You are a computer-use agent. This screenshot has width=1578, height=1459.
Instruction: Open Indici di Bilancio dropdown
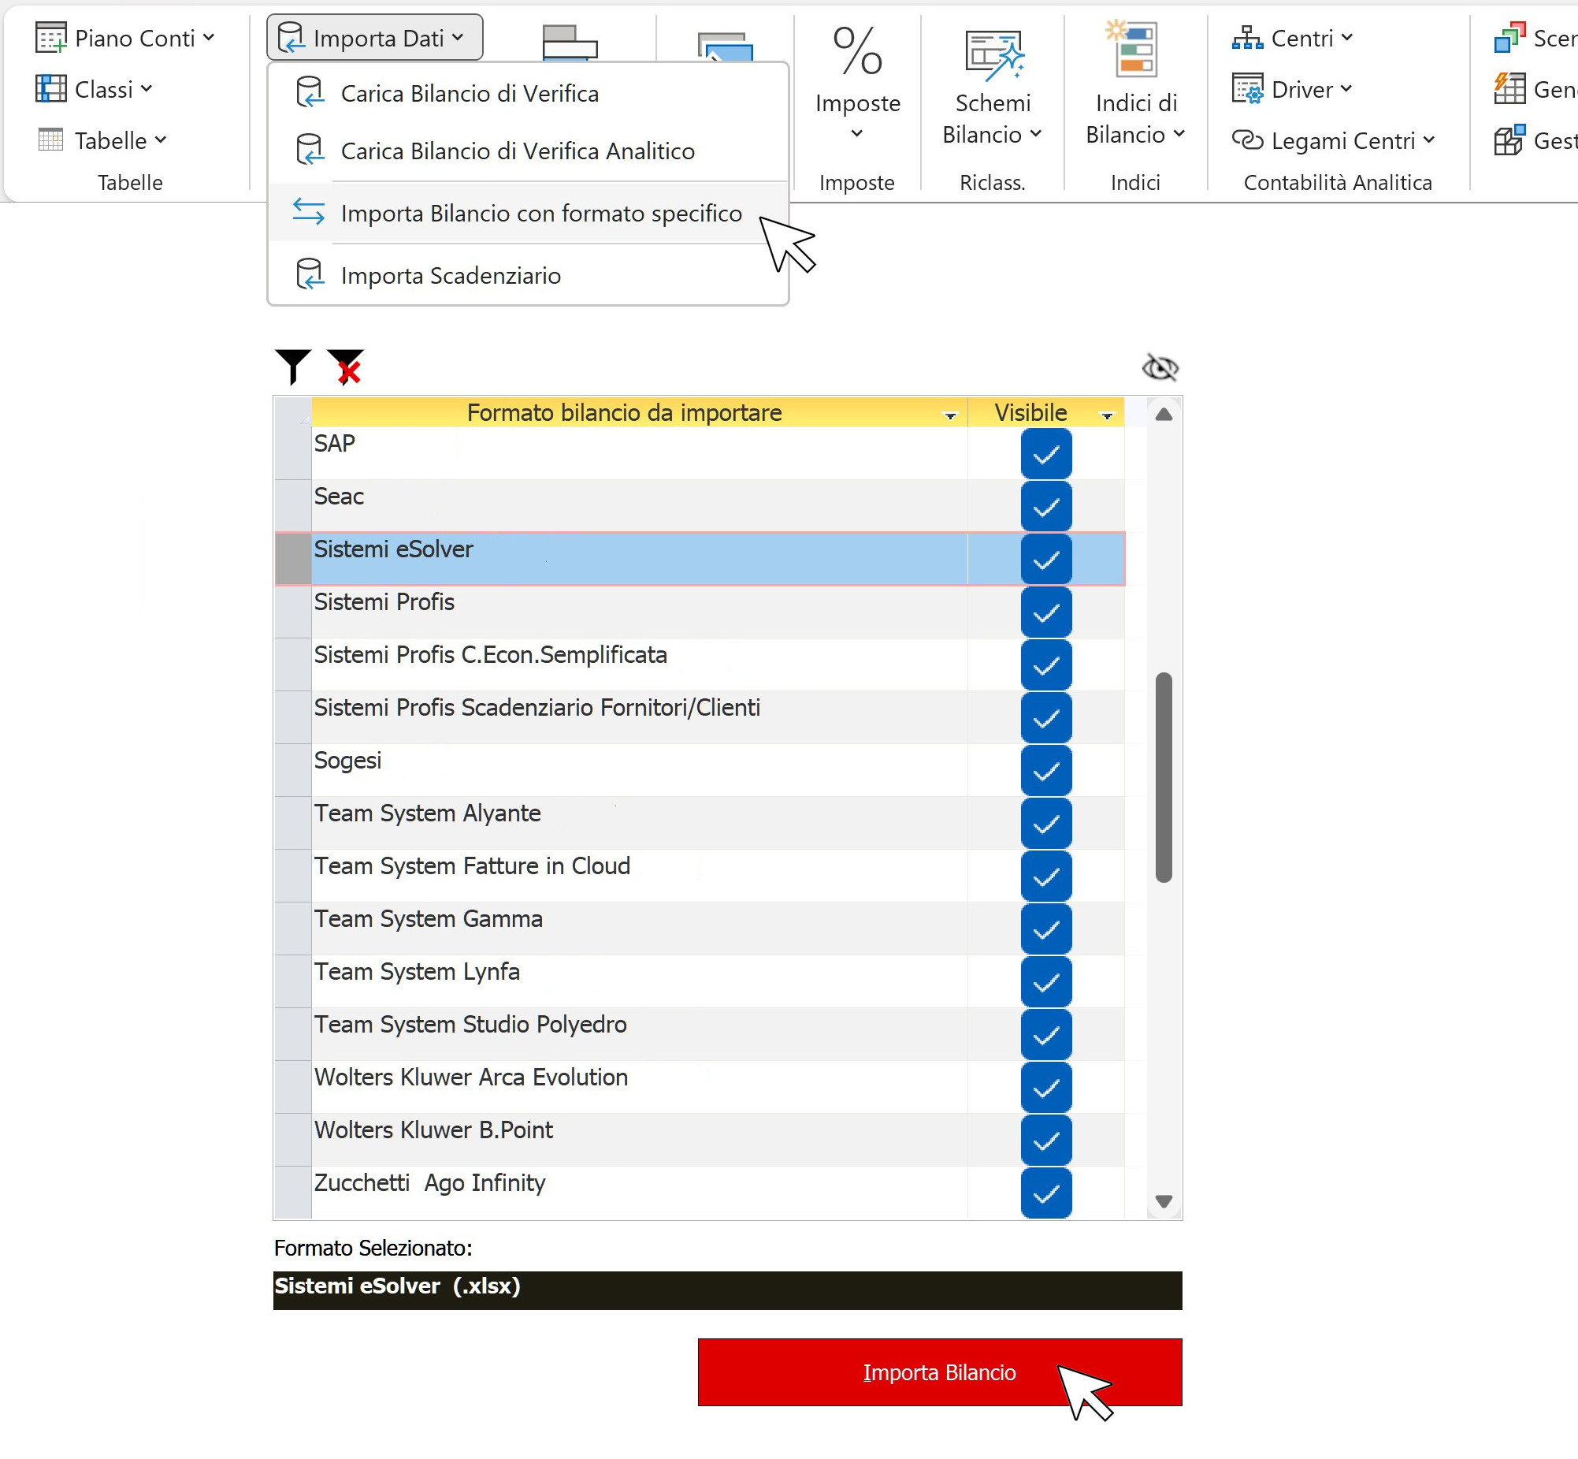pos(1179,133)
